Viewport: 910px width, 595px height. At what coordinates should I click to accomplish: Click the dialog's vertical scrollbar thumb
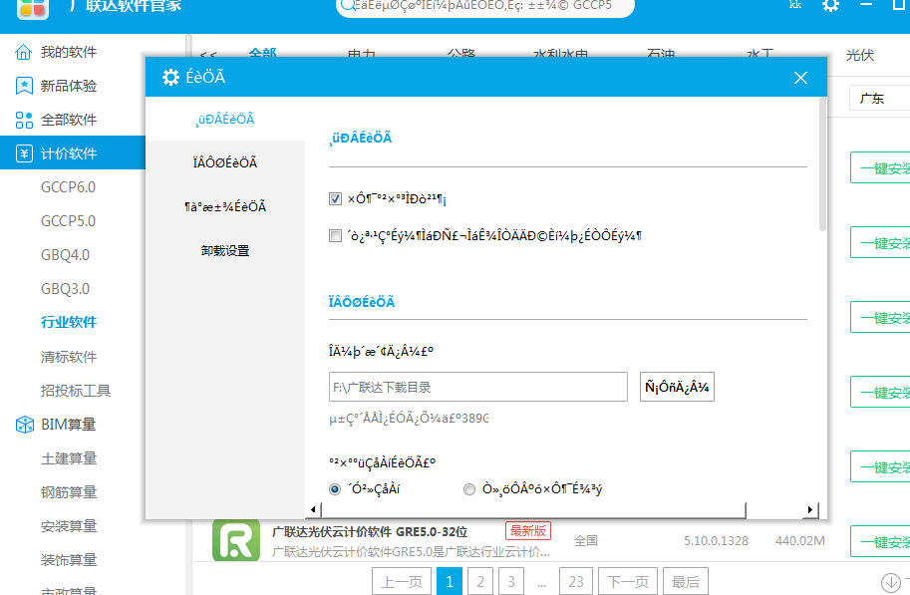pyautogui.click(x=822, y=165)
